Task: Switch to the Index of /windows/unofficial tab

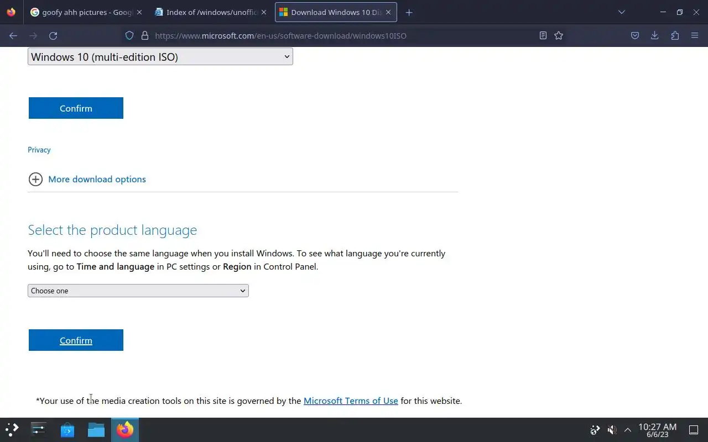Action: (x=210, y=12)
